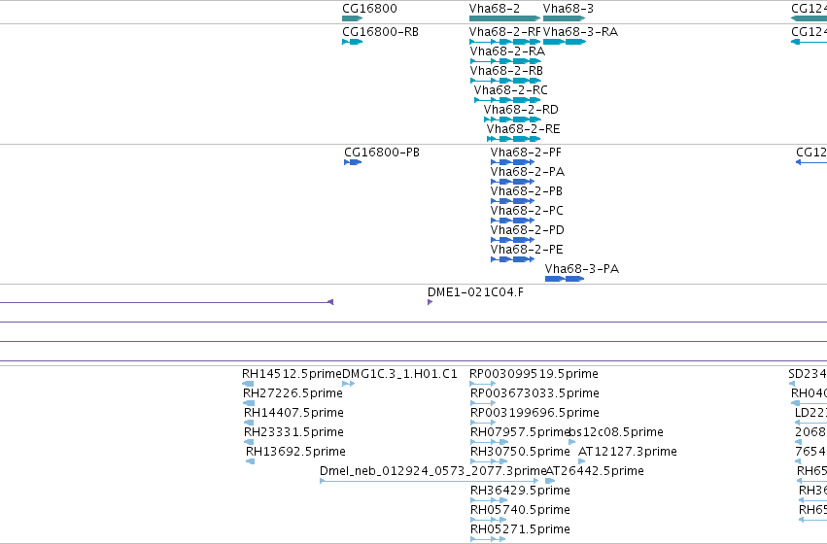Select the RP003099519.5prime EST
Screen dimensions: 827x544
tap(483, 384)
